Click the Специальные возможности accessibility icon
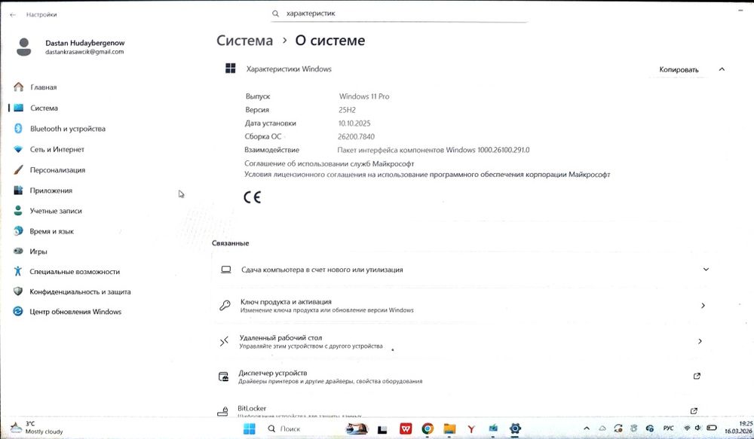 point(18,271)
